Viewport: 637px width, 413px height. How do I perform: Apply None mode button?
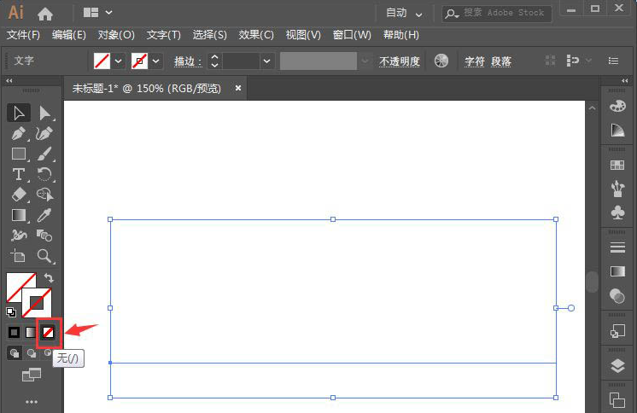49,333
